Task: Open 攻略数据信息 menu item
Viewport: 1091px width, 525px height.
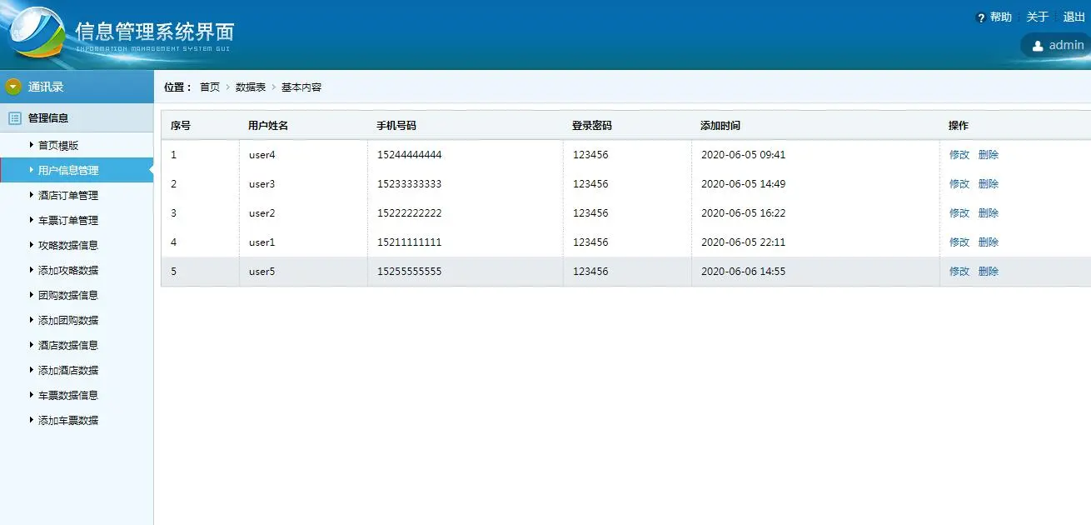Action: (x=68, y=245)
